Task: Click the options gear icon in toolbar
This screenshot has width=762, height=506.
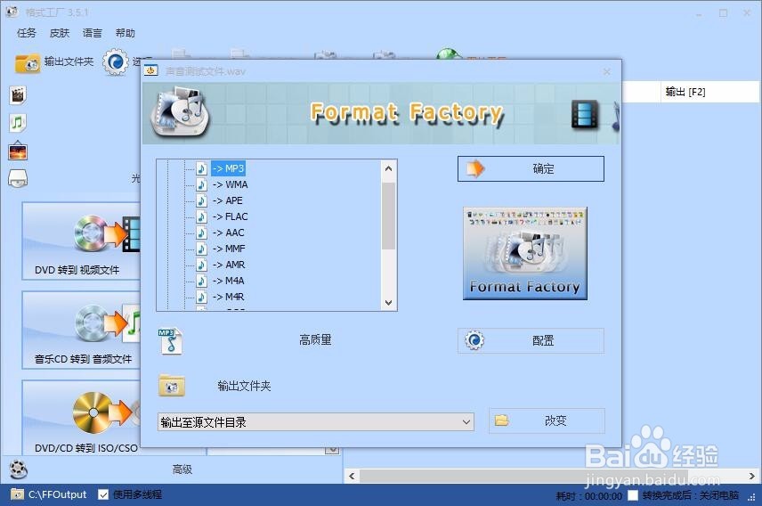Action: pos(115,61)
